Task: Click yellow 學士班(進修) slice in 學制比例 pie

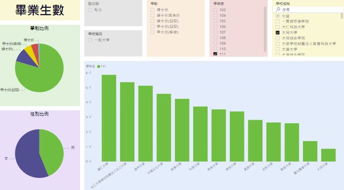Action: coord(31,52)
